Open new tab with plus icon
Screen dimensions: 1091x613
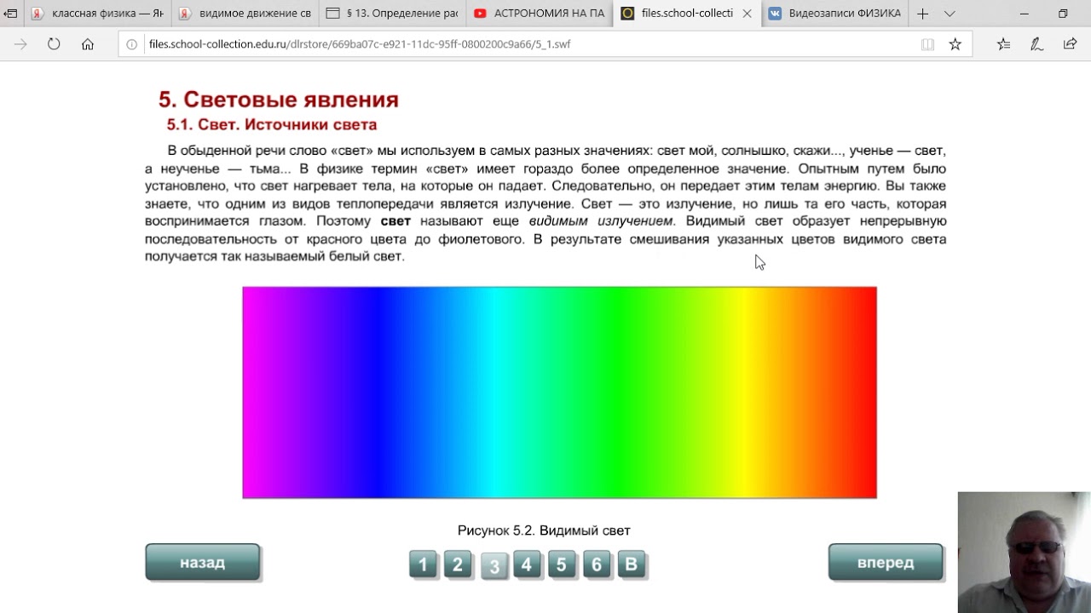pos(922,14)
